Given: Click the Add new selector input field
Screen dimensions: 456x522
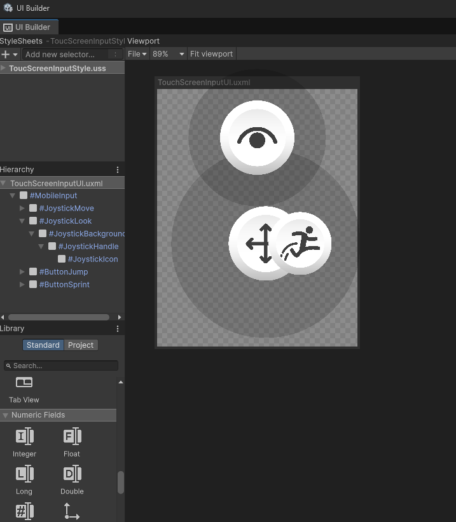Looking at the screenshot, I should click(67, 55).
